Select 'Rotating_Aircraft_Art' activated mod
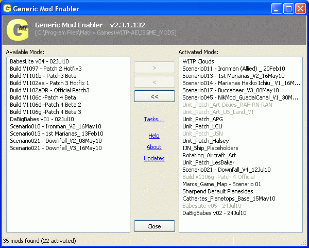The height and width of the screenshot is (248, 309). coord(209,155)
